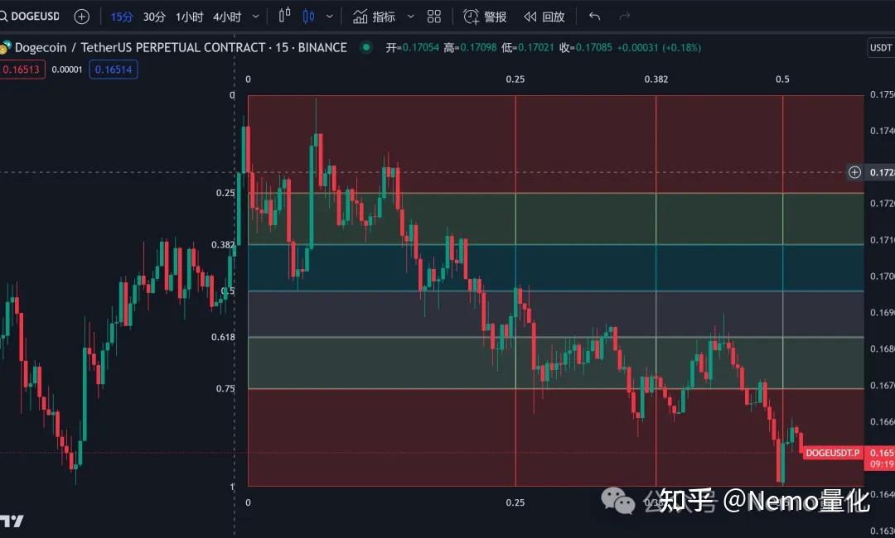Open the multi-chart layout grid icon
This screenshot has width=895, height=538.
[x=434, y=16]
